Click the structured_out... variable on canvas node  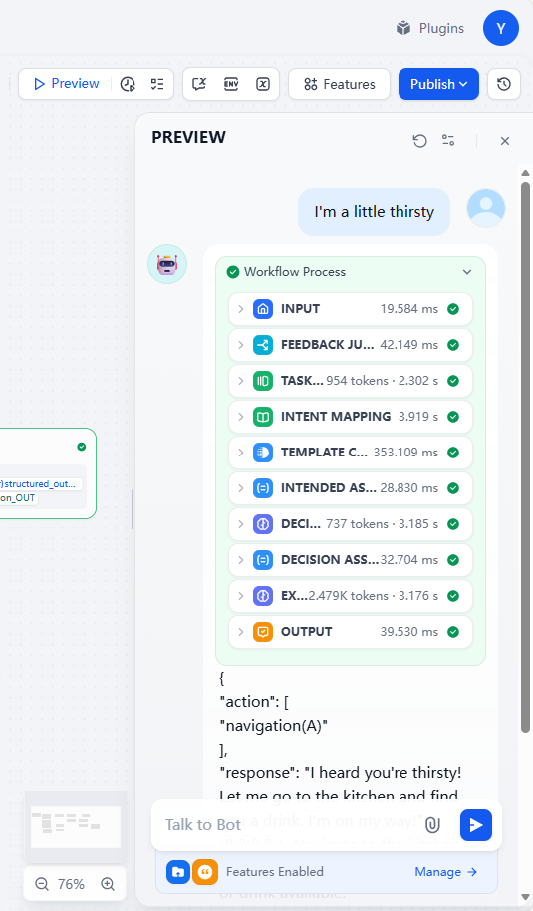(41, 484)
